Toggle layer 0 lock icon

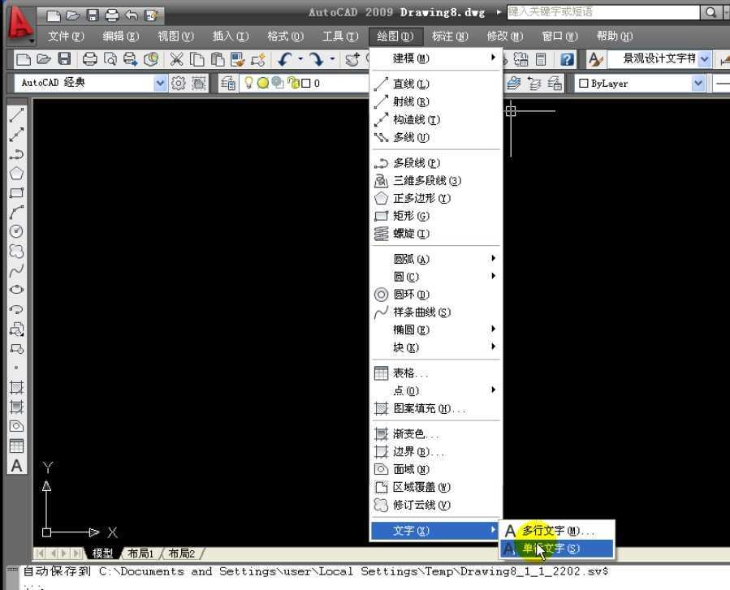(x=293, y=83)
